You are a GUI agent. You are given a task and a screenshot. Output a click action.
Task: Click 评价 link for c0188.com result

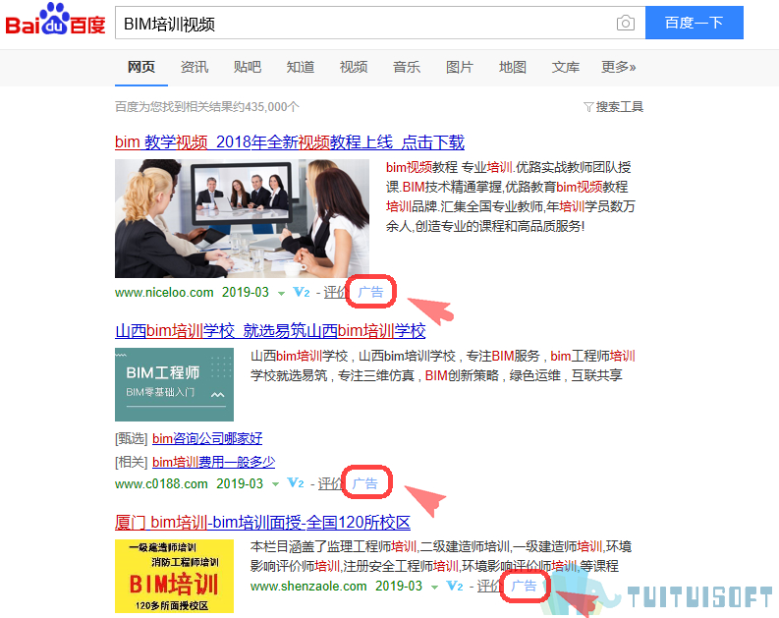(329, 483)
